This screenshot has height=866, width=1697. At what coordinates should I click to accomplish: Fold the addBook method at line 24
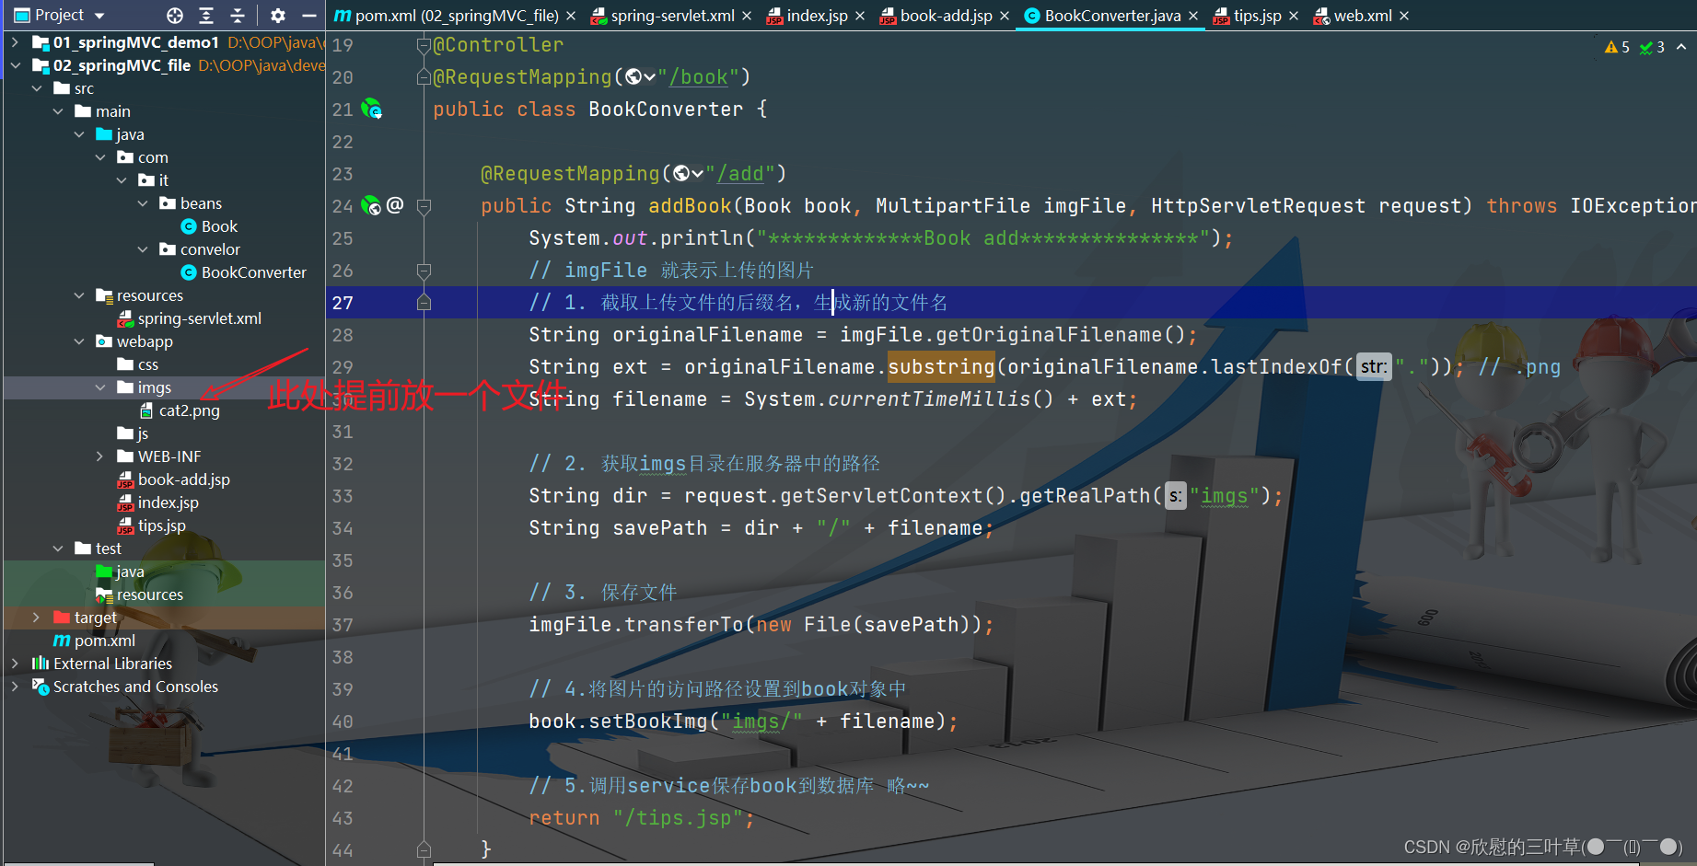pyautogui.click(x=424, y=206)
